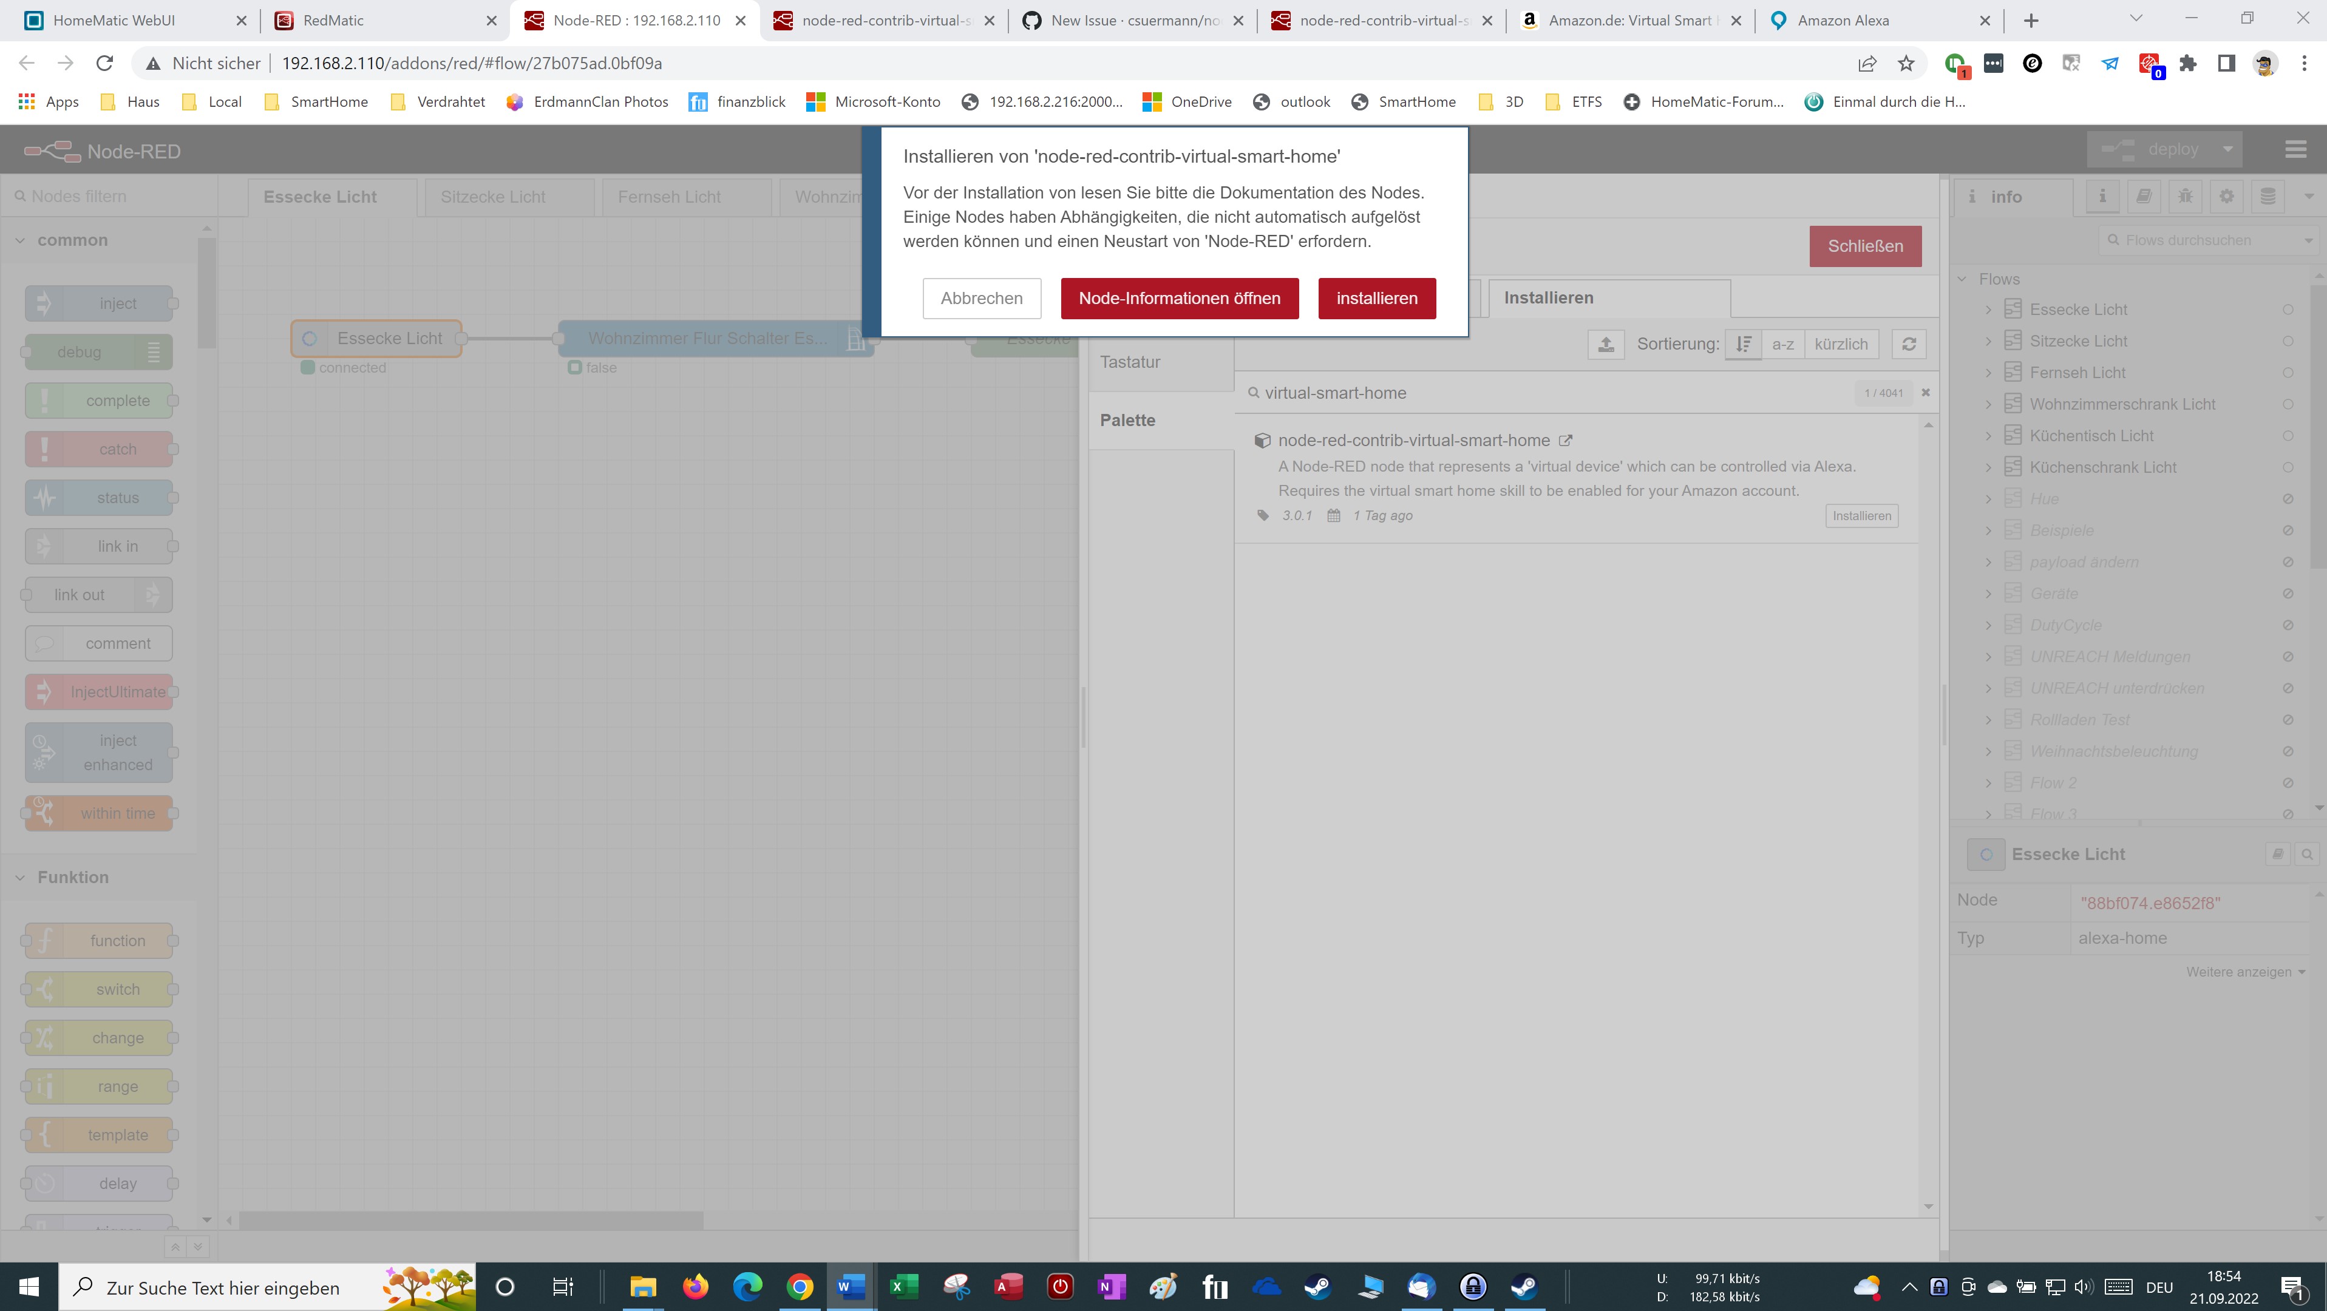2327x1311 pixels.
Task: Select the InjectUltimate node in the palette
Action: (x=100, y=692)
